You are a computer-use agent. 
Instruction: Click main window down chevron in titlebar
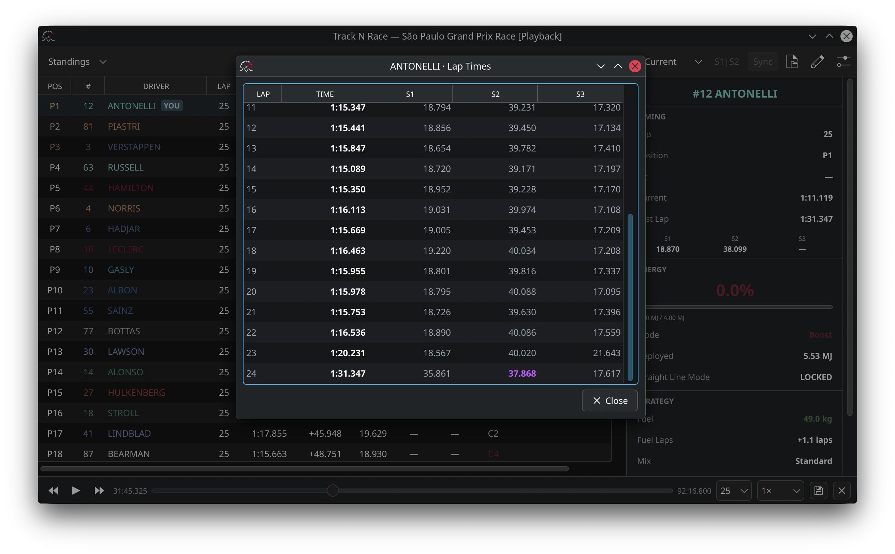pyautogui.click(x=812, y=36)
